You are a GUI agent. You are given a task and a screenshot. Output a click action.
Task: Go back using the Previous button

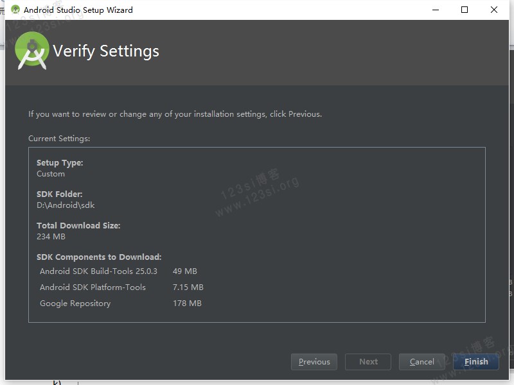pyautogui.click(x=314, y=362)
